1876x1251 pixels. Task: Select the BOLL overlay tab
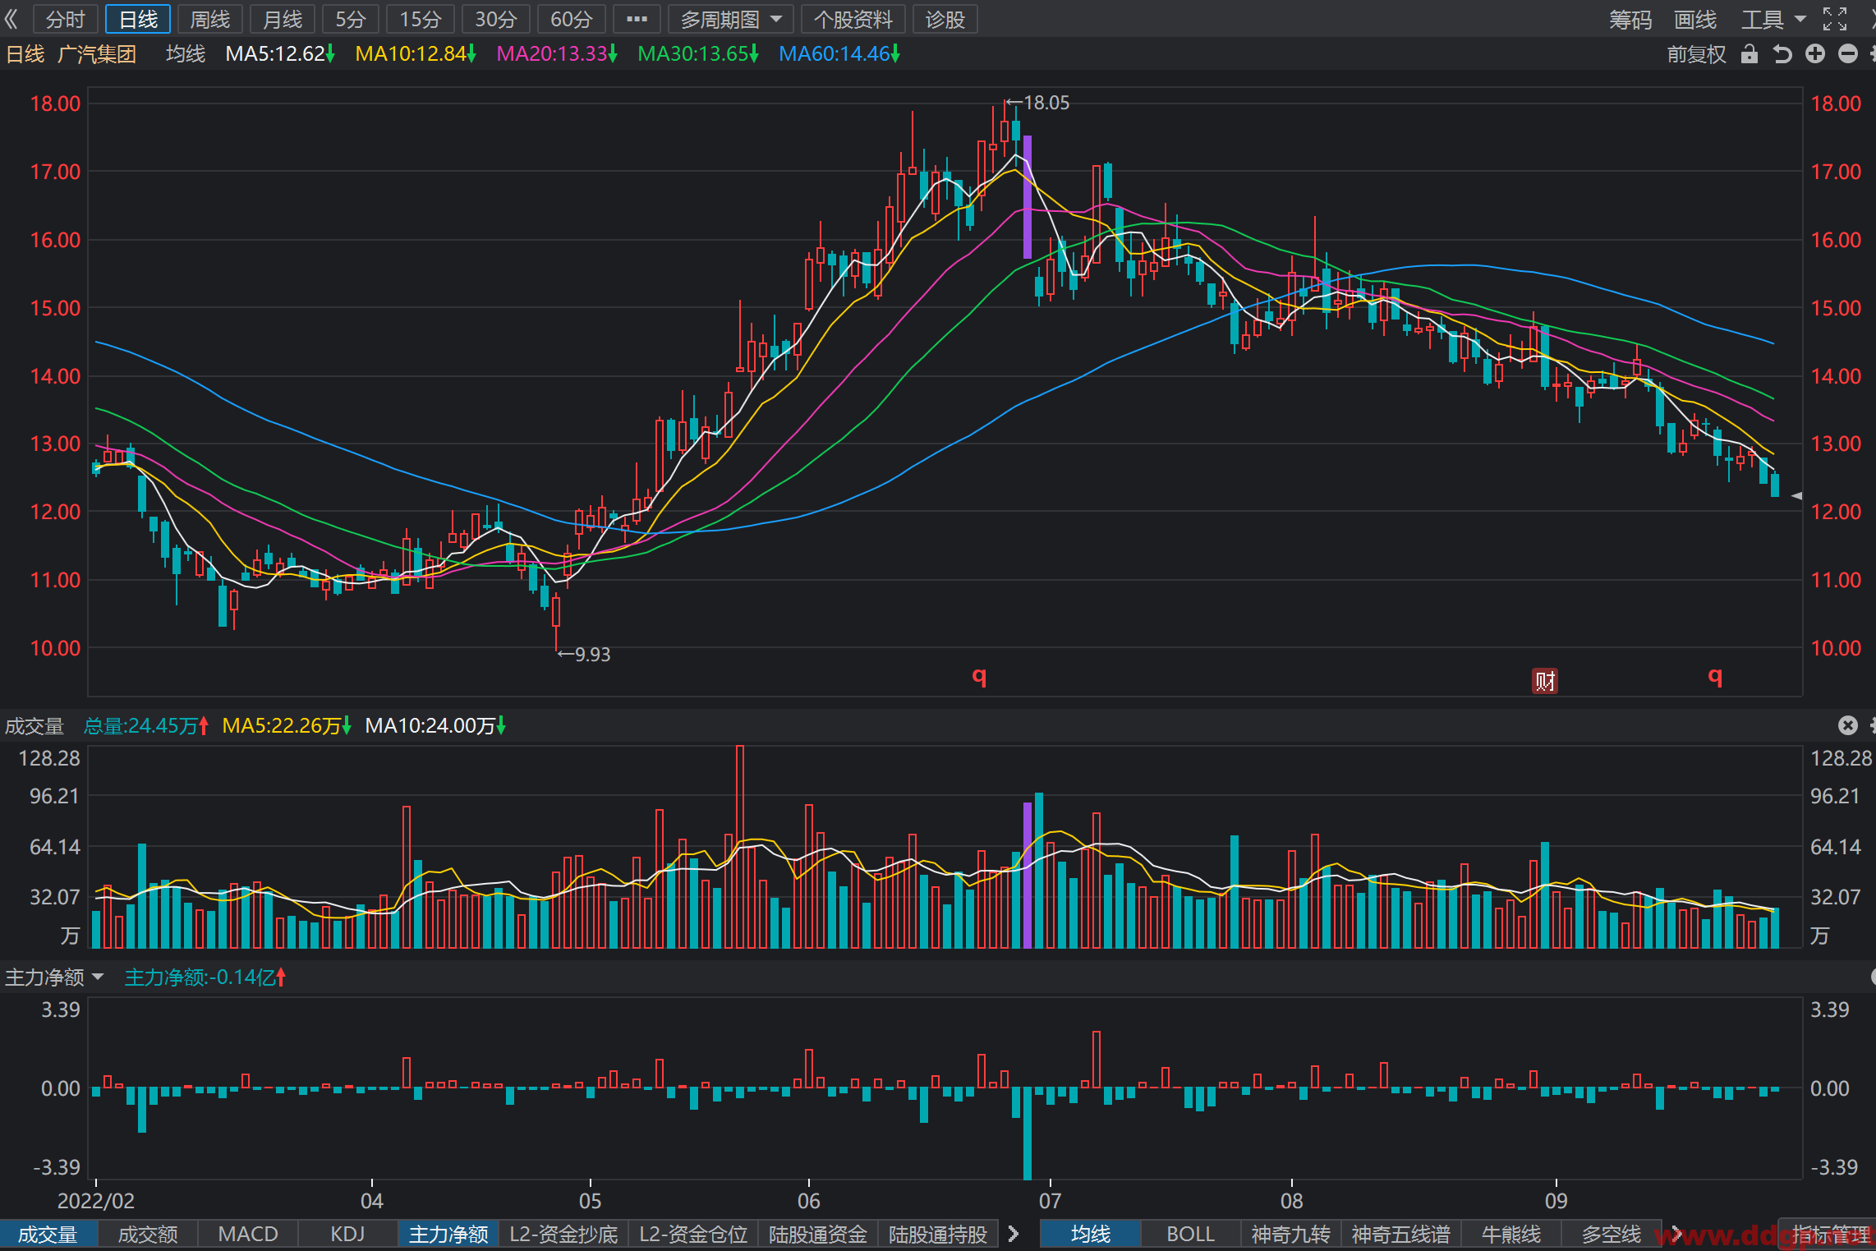coord(1191,1234)
